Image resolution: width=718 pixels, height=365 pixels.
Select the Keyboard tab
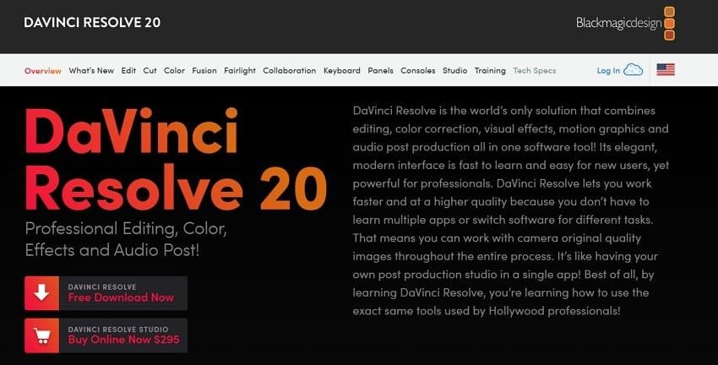pos(341,70)
